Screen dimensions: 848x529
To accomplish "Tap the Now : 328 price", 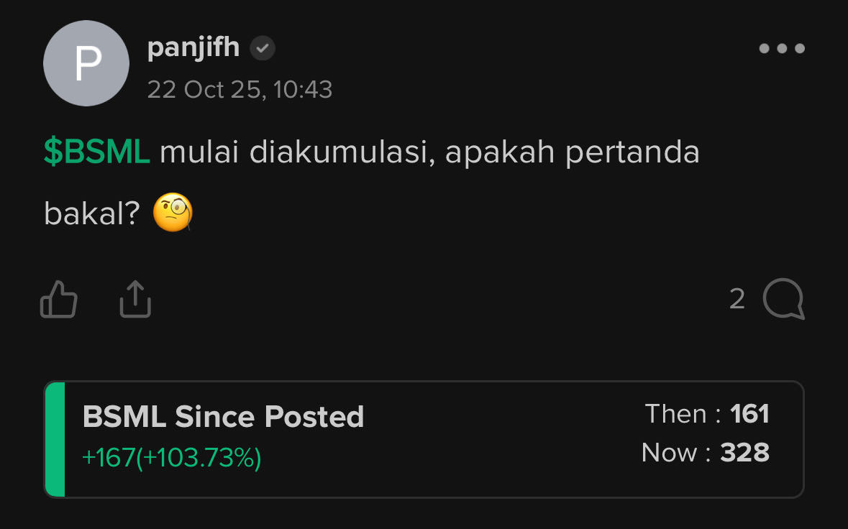I will [705, 453].
